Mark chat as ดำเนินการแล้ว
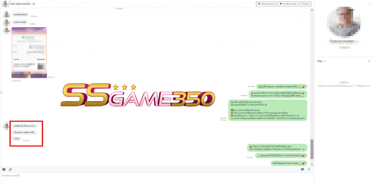Screen dimensions: 374x185 pyautogui.click(x=288, y=4)
